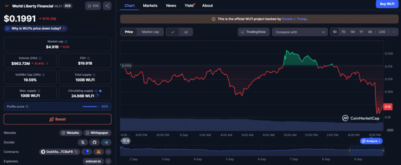Viewport: 401px width, 165px height.
Task: Click the 7 Sep label on timeline
Action: click(294, 160)
